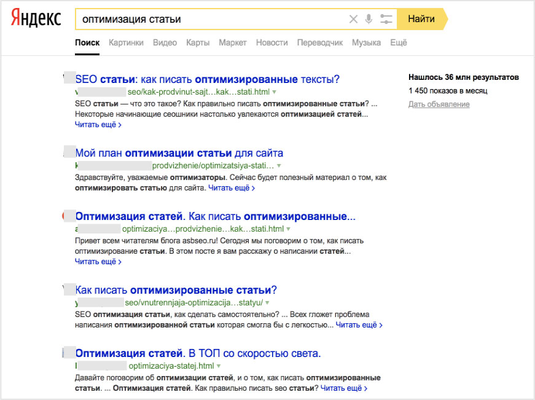This screenshot has height=400, width=535.
Task: Expand arrow next to optimizaciya…prodvizhenie URL
Action: pyautogui.click(x=288, y=229)
